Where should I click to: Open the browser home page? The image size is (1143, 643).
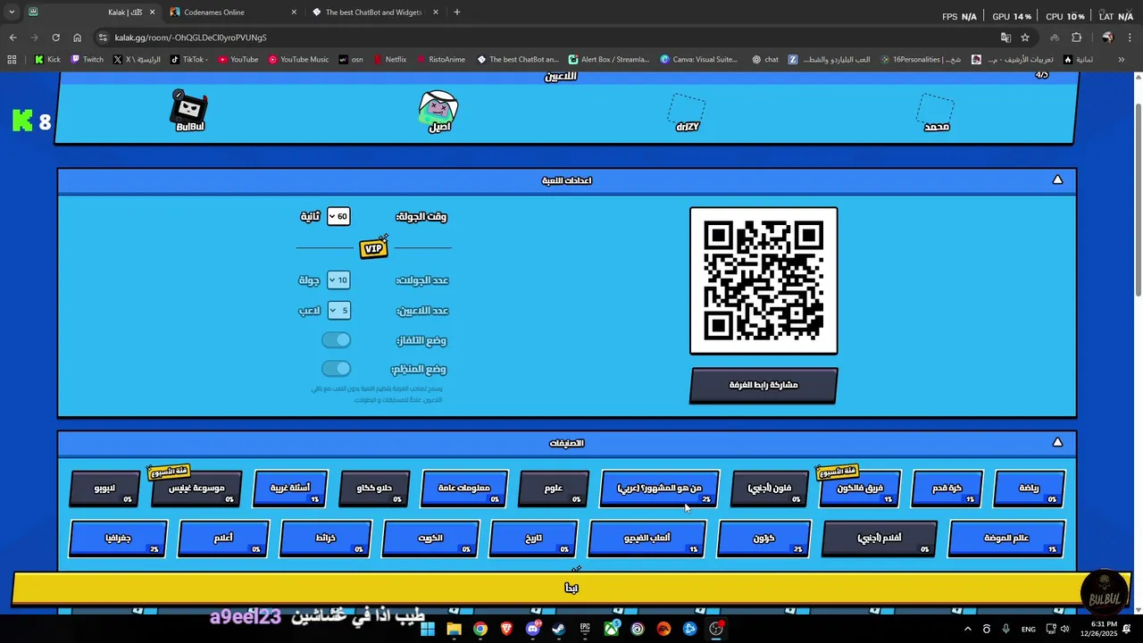pyautogui.click(x=77, y=38)
